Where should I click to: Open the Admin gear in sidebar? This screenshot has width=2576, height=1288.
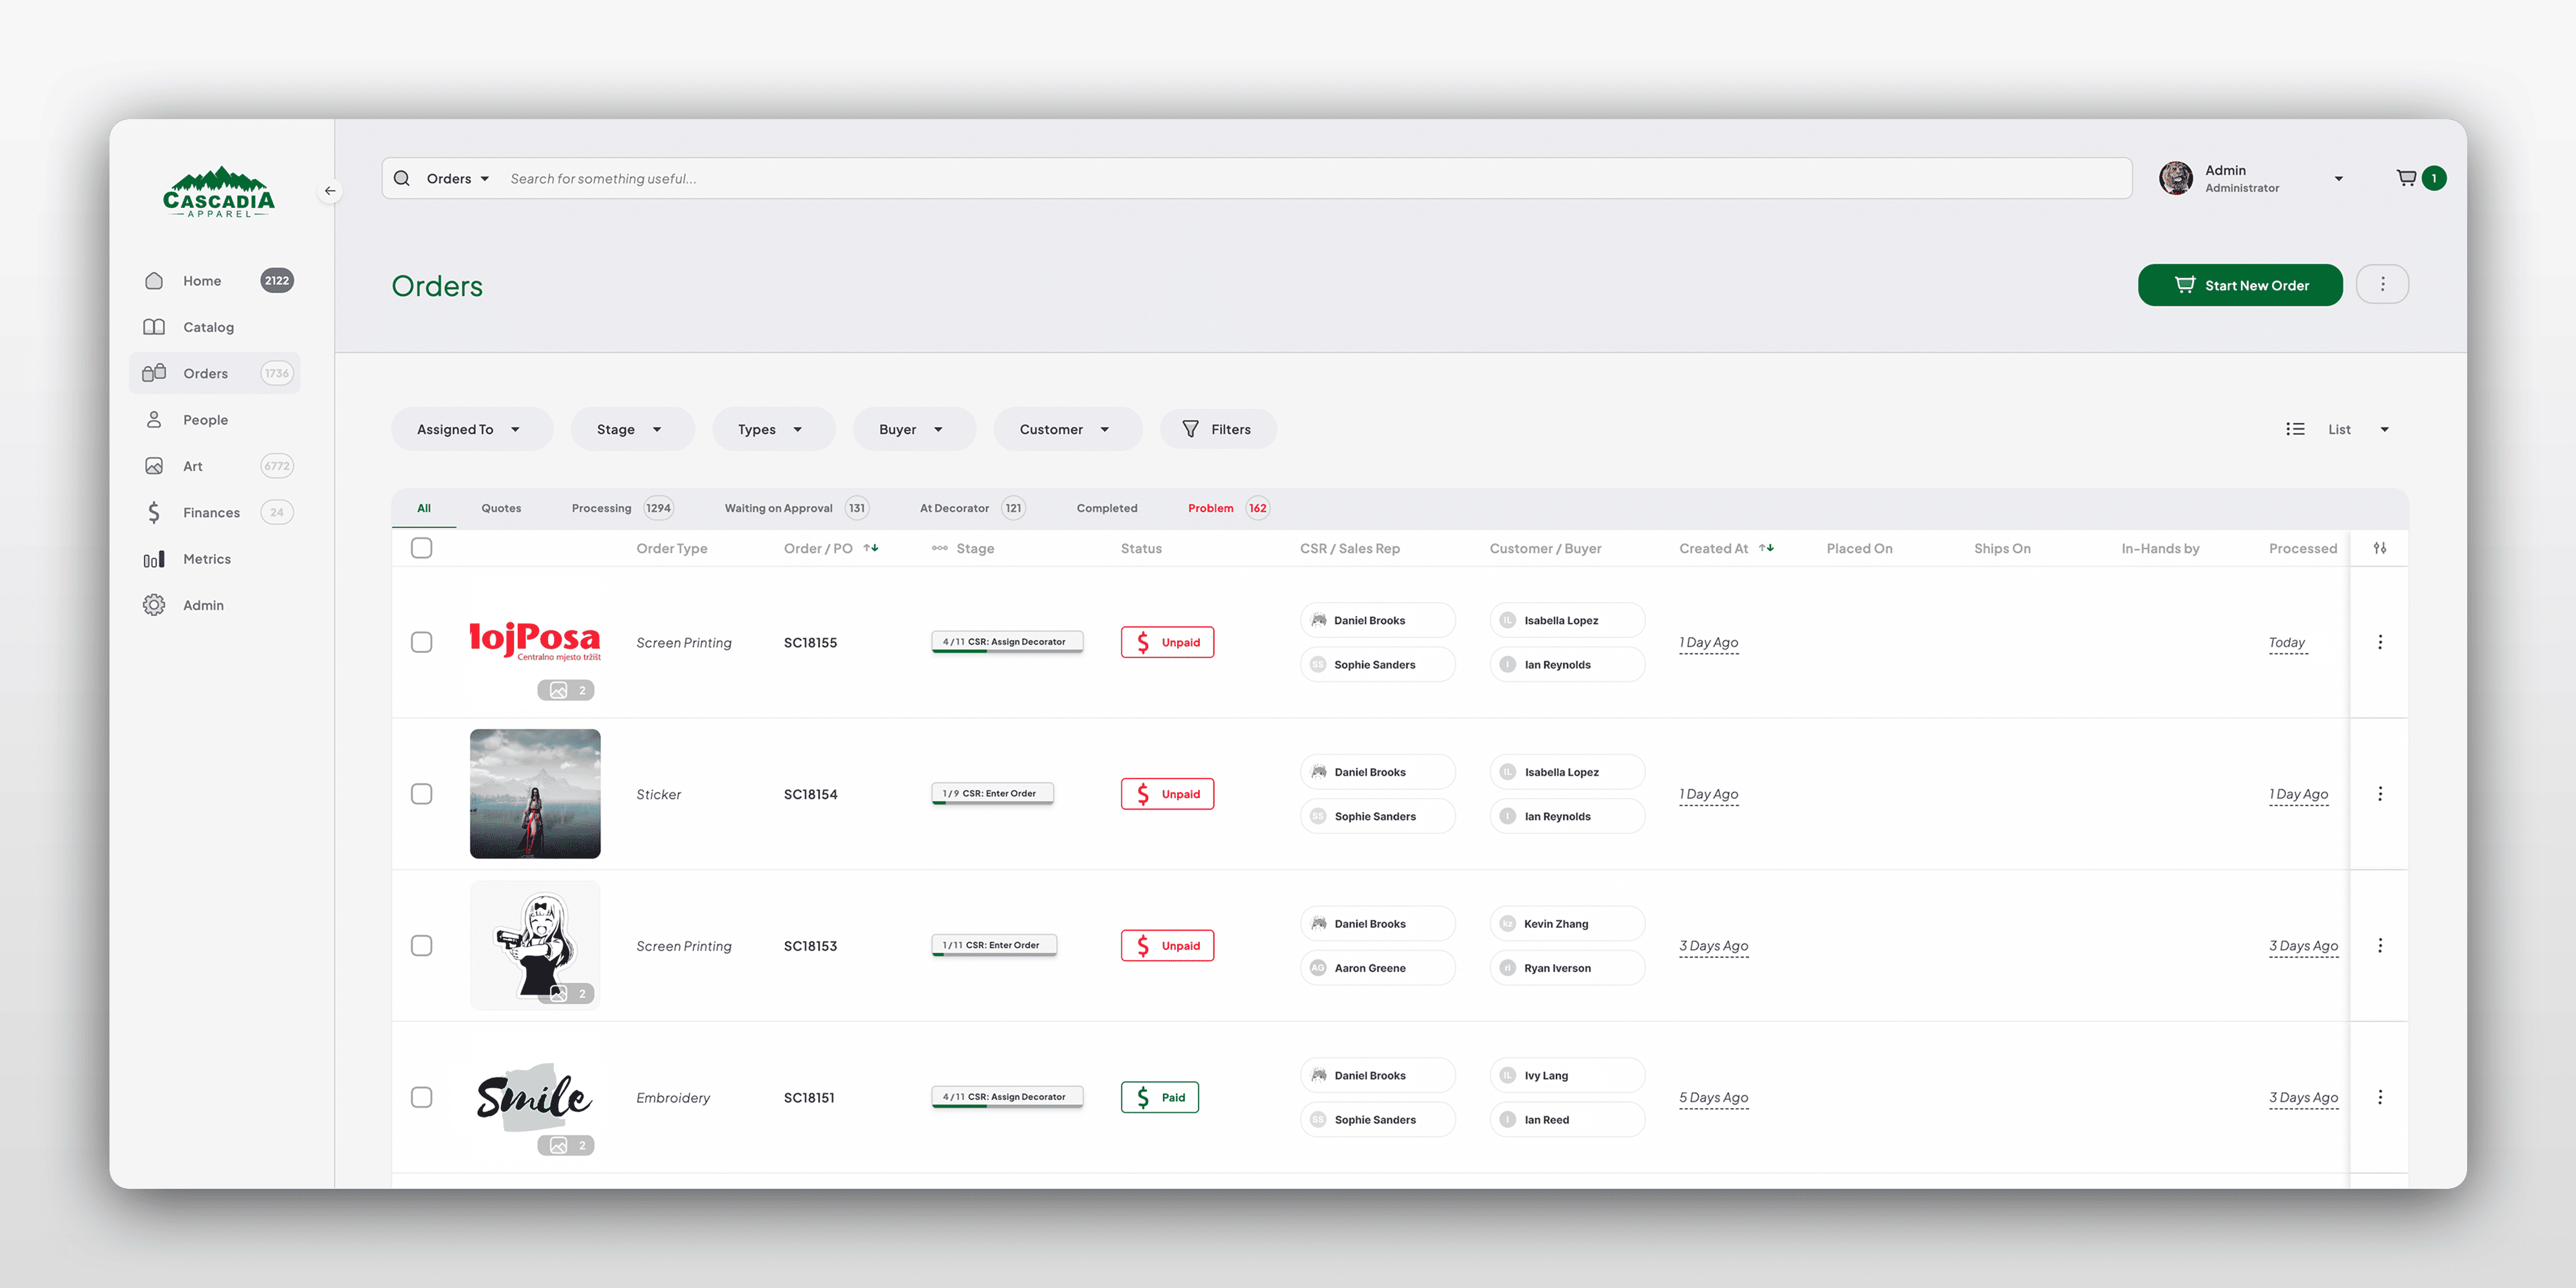pyautogui.click(x=154, y=605)
